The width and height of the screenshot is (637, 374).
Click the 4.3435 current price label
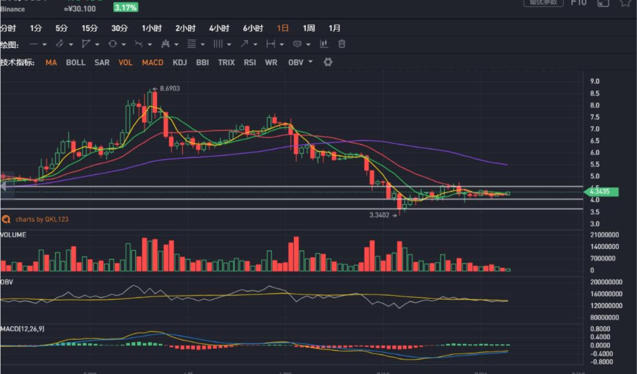602,192
